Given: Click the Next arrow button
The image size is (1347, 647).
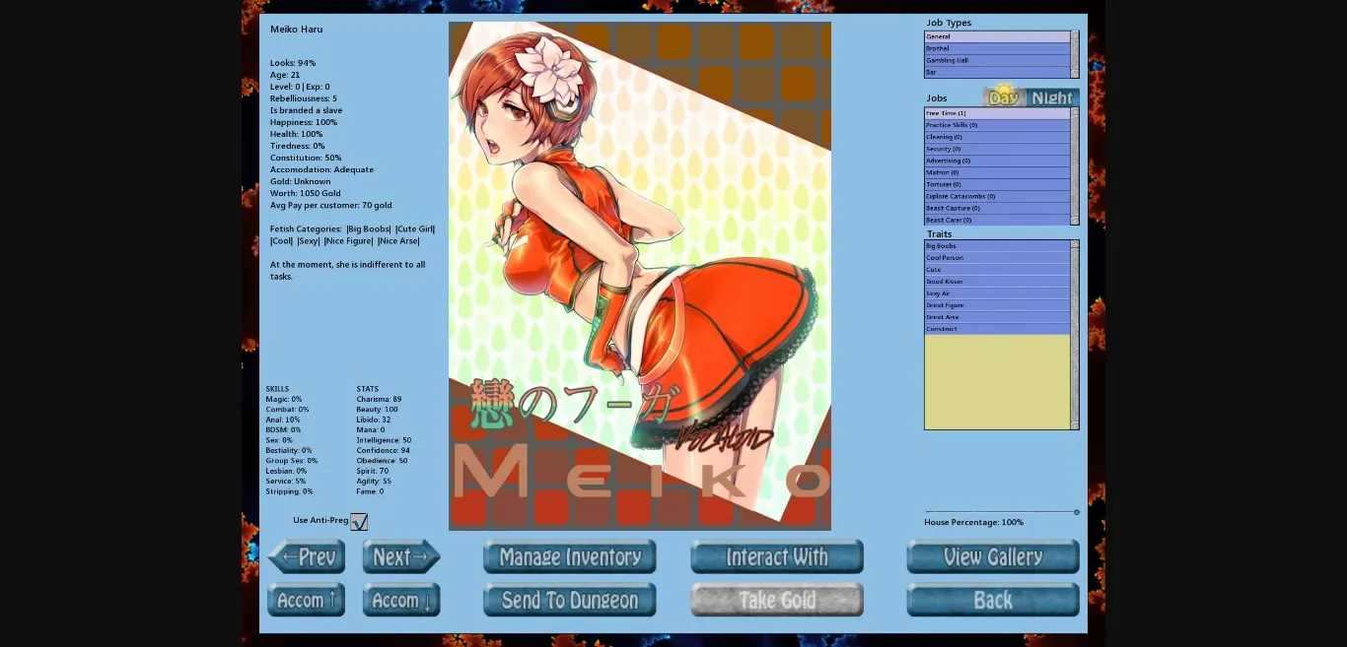Looking at the screenshot, I should click(401, 556).
